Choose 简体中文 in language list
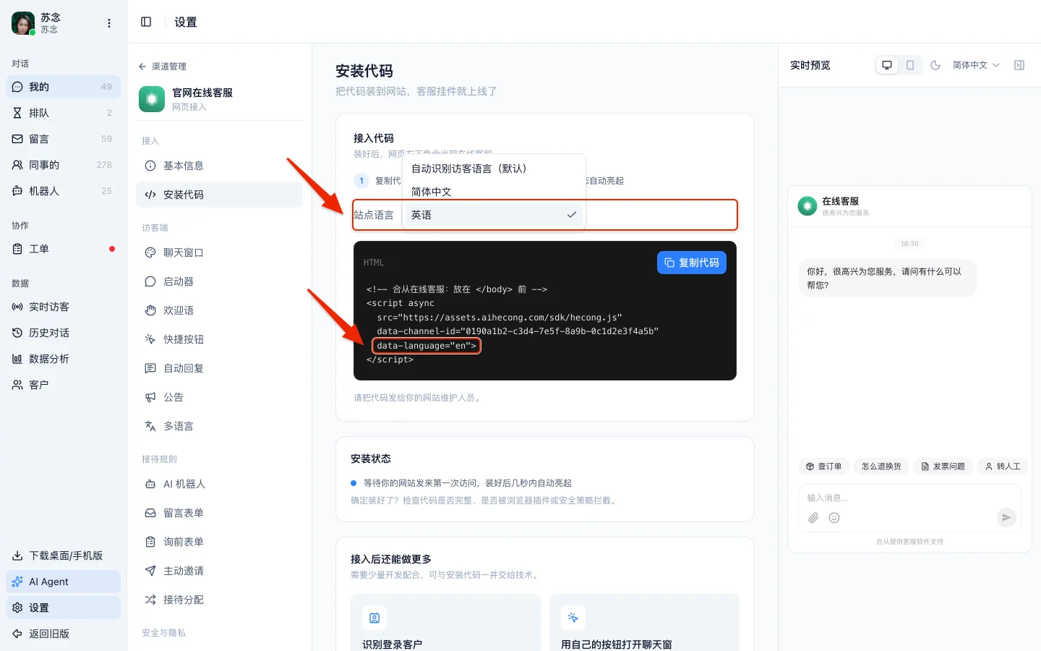Viewport: 1041px width, 651px height. click(494, 192)
